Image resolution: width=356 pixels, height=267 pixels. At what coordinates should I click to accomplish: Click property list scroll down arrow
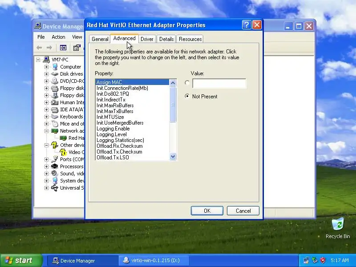[x=173, y=157]
